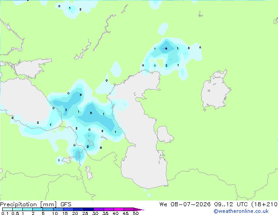The width and height of the screenshot is (278, 215).
Task: Select the 35–40 mm violet legend swatch
Action: [x=109, y=209]
